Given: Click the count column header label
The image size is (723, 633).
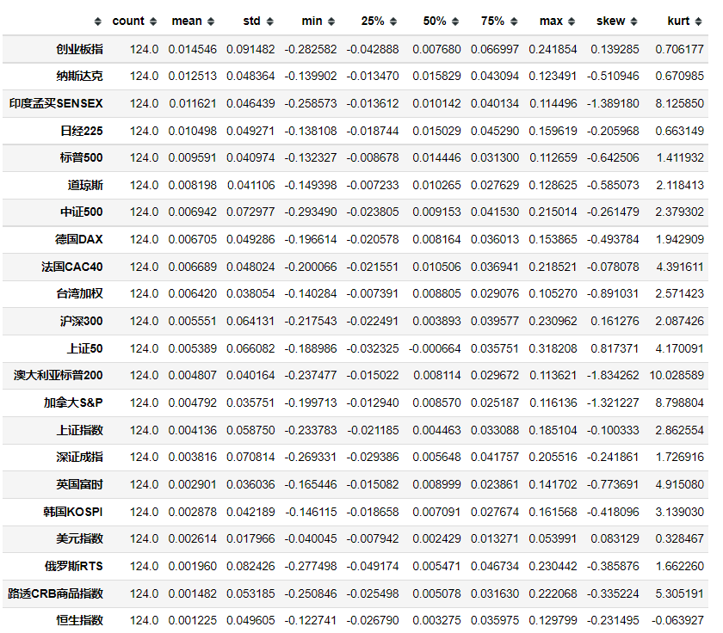Looking at the screenshot, I should point(128,22).
